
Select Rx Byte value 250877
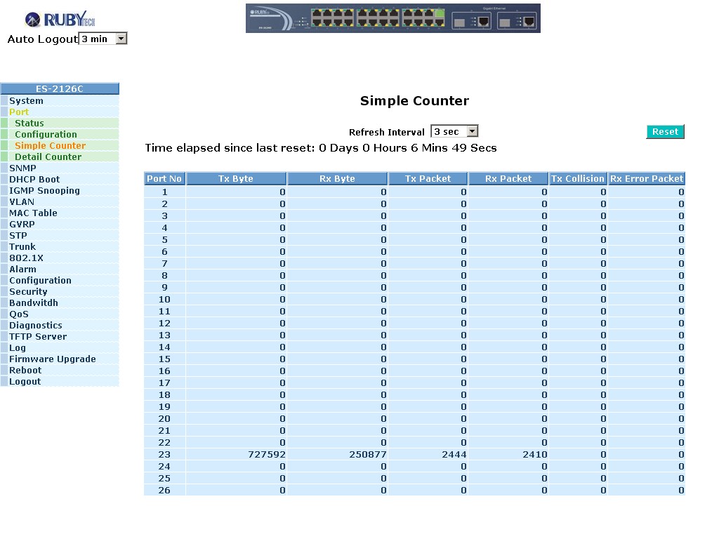(x=368, y=455)
